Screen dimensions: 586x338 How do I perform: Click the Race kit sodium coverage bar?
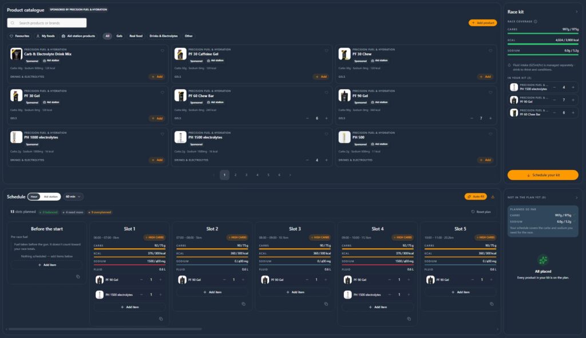(x=543, y=55)
